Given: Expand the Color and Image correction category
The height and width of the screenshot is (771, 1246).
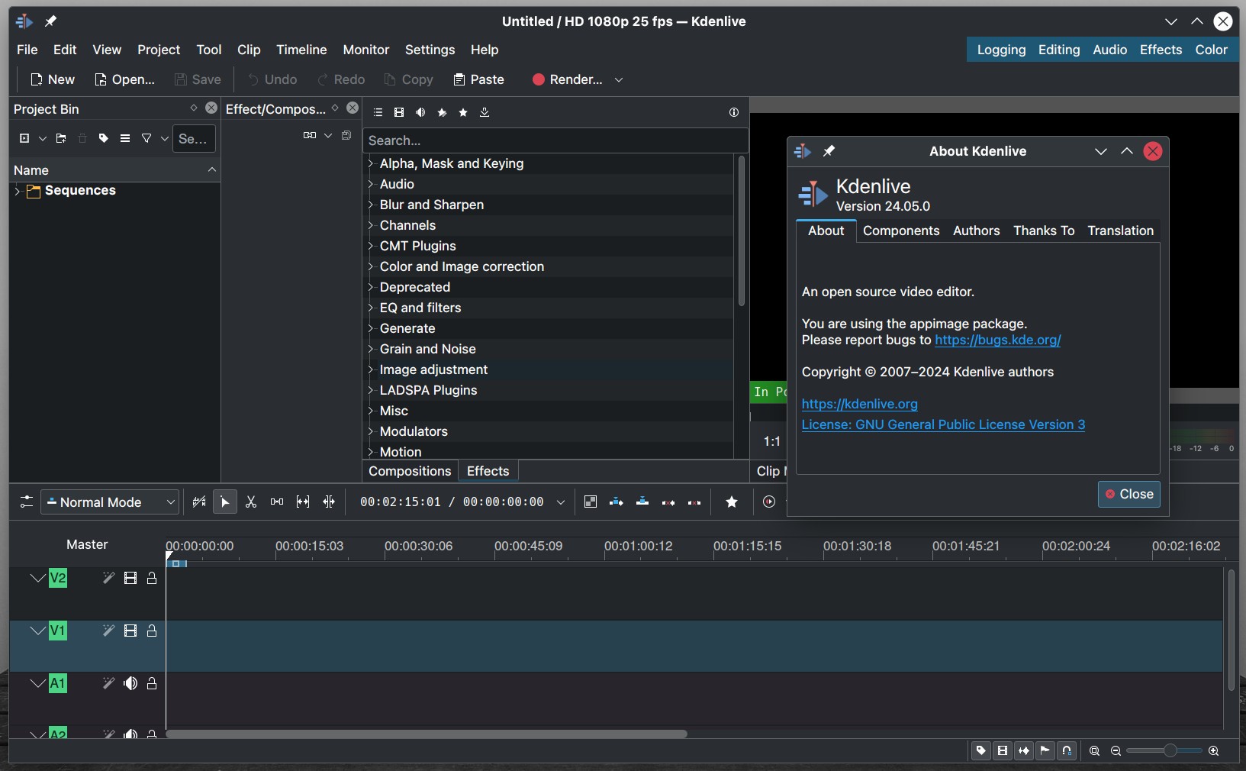Looking at the screenshot, I should coord(371,266).
